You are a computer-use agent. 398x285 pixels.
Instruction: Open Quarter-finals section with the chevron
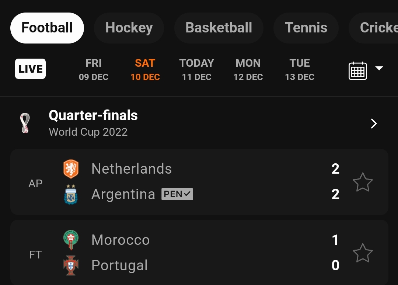click(x=374, y=124)
